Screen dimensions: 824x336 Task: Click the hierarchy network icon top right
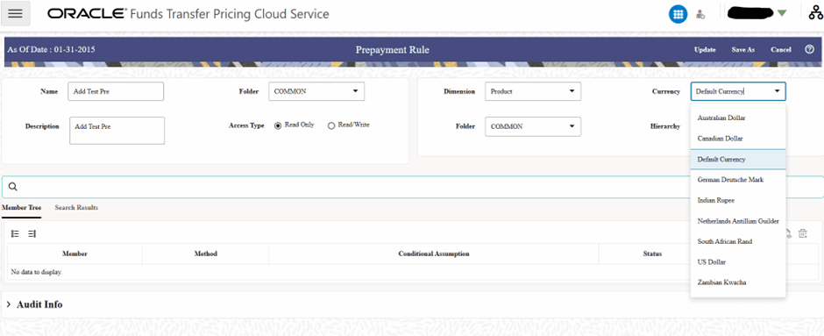point(815,13)
